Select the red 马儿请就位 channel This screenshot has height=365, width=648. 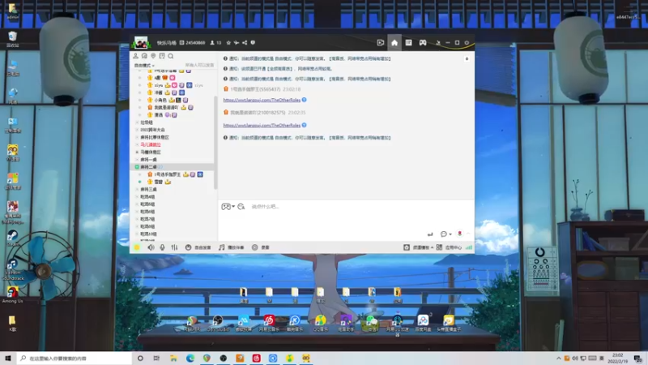tap(151, 145)
